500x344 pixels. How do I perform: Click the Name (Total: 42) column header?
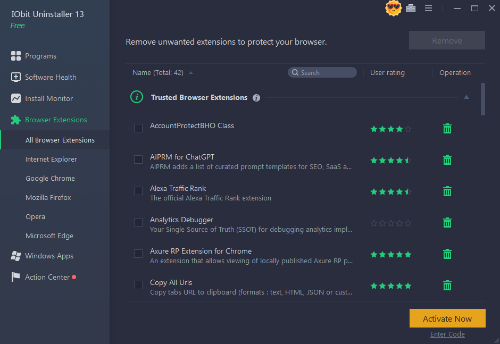point(158,73)
